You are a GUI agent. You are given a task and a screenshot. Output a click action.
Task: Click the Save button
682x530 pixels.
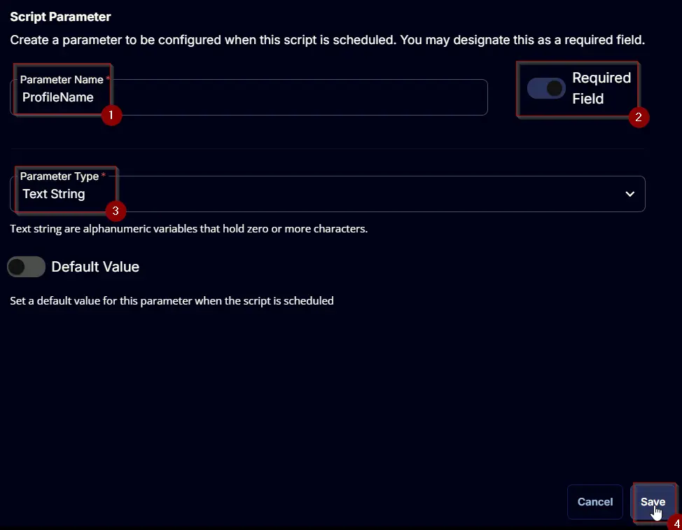(653, 502)
